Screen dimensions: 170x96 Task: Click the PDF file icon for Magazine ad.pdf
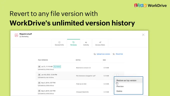[16, 35]
